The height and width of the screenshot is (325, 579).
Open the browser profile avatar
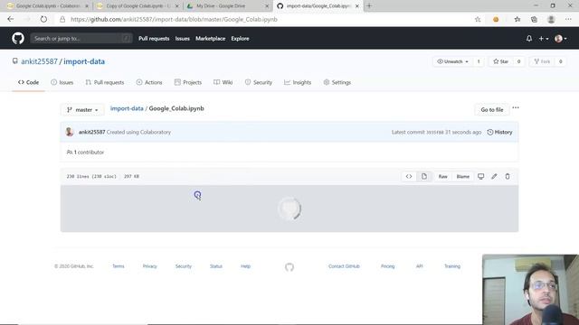coord(551,20)
